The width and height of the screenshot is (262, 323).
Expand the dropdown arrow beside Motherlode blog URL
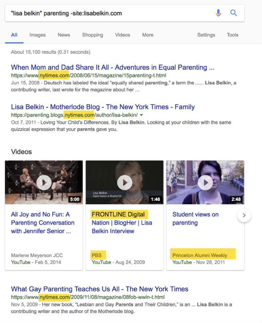pos(142,115)
